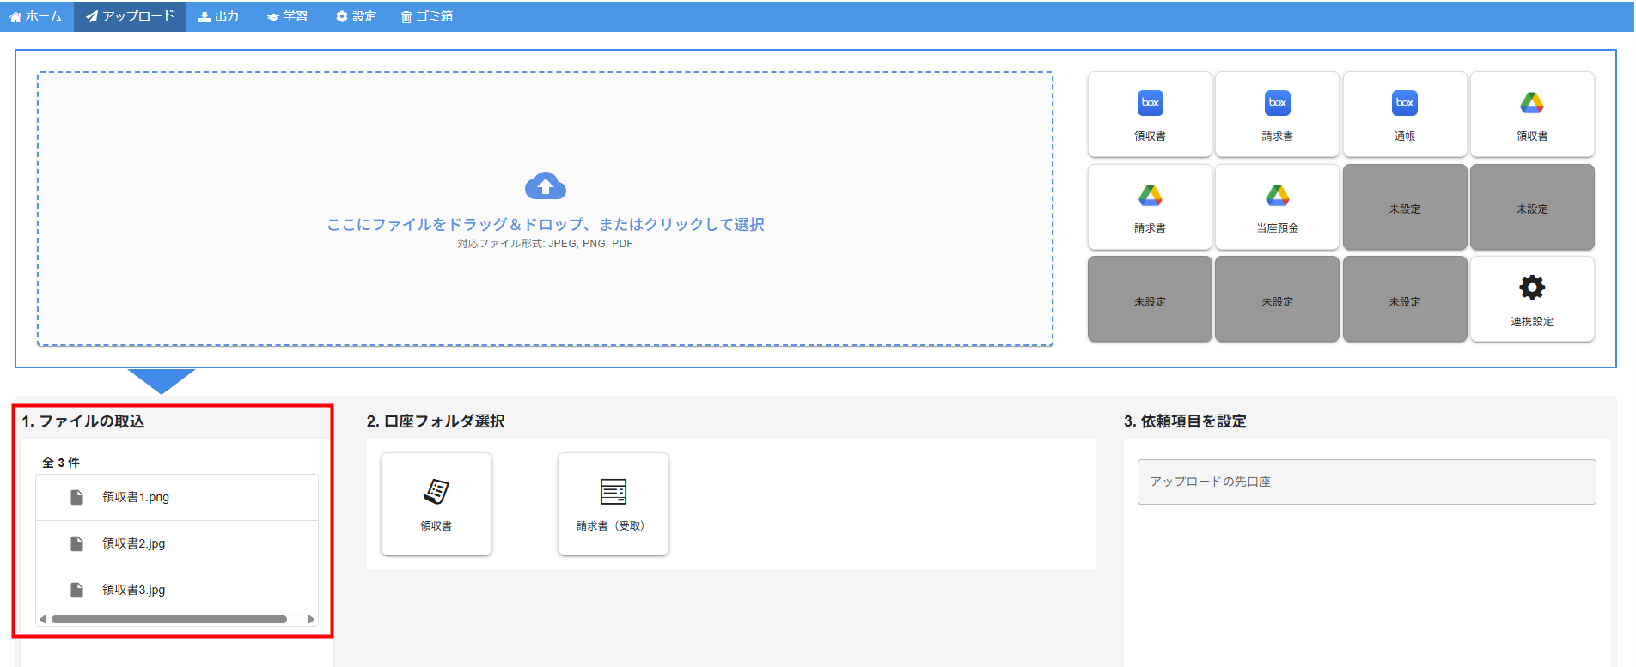Open the Google Drive 領収書 tile
The width and height of the screenshot is (1636, 667).
point(1531,114)
